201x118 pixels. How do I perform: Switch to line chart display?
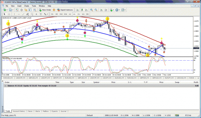87,10
